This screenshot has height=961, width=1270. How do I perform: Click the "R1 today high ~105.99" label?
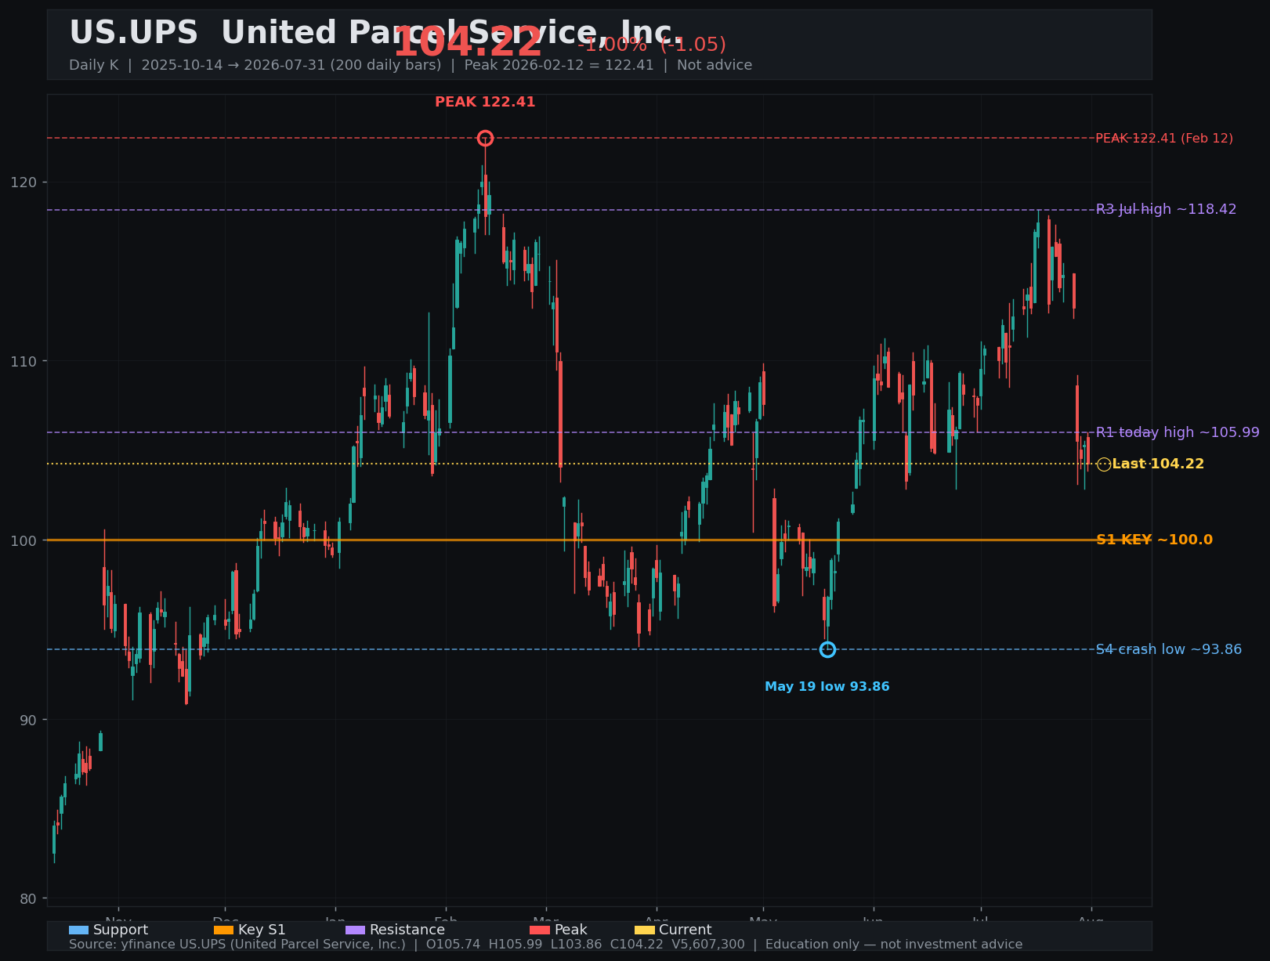(1178, 432)
